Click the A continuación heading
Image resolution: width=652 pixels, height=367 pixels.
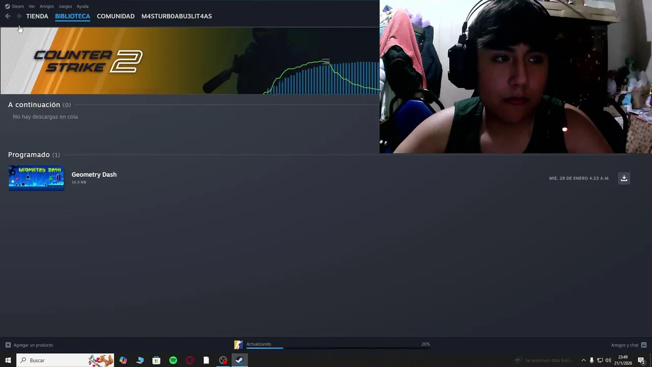click(34, 104)
